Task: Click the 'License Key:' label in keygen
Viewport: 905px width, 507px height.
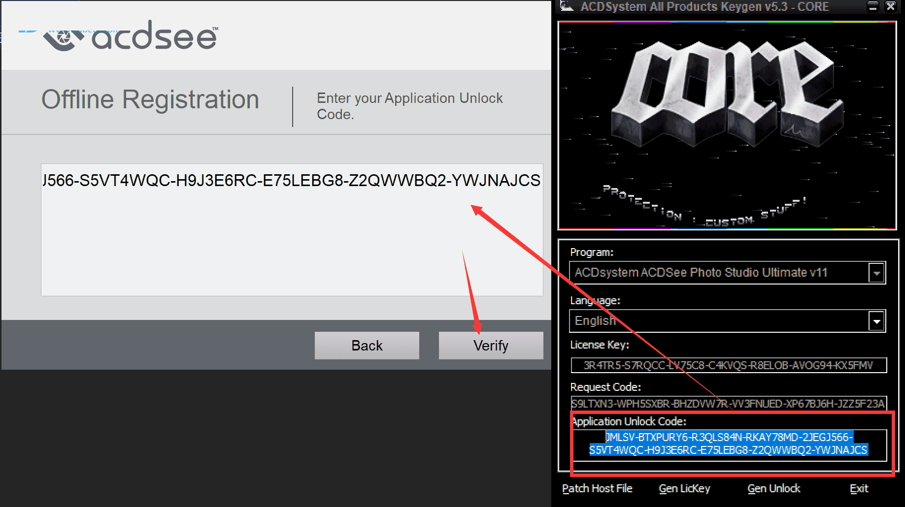Action: [600, 345]
